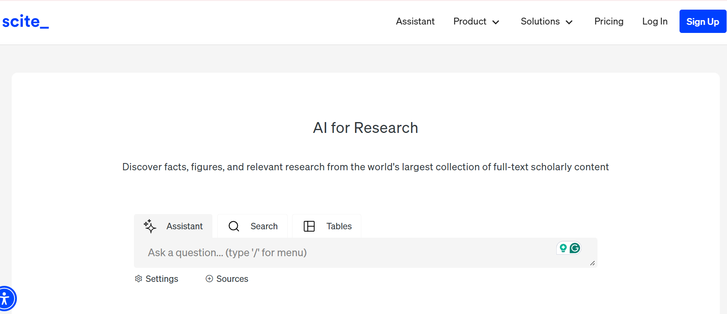Screen dimensions: 727x314
Task: Open Assistant in the top navigation
Action: [415, 21]
